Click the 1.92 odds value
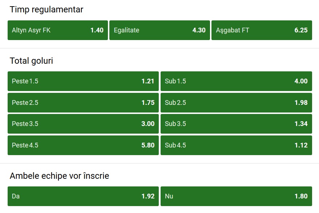 tap(148, 196)
